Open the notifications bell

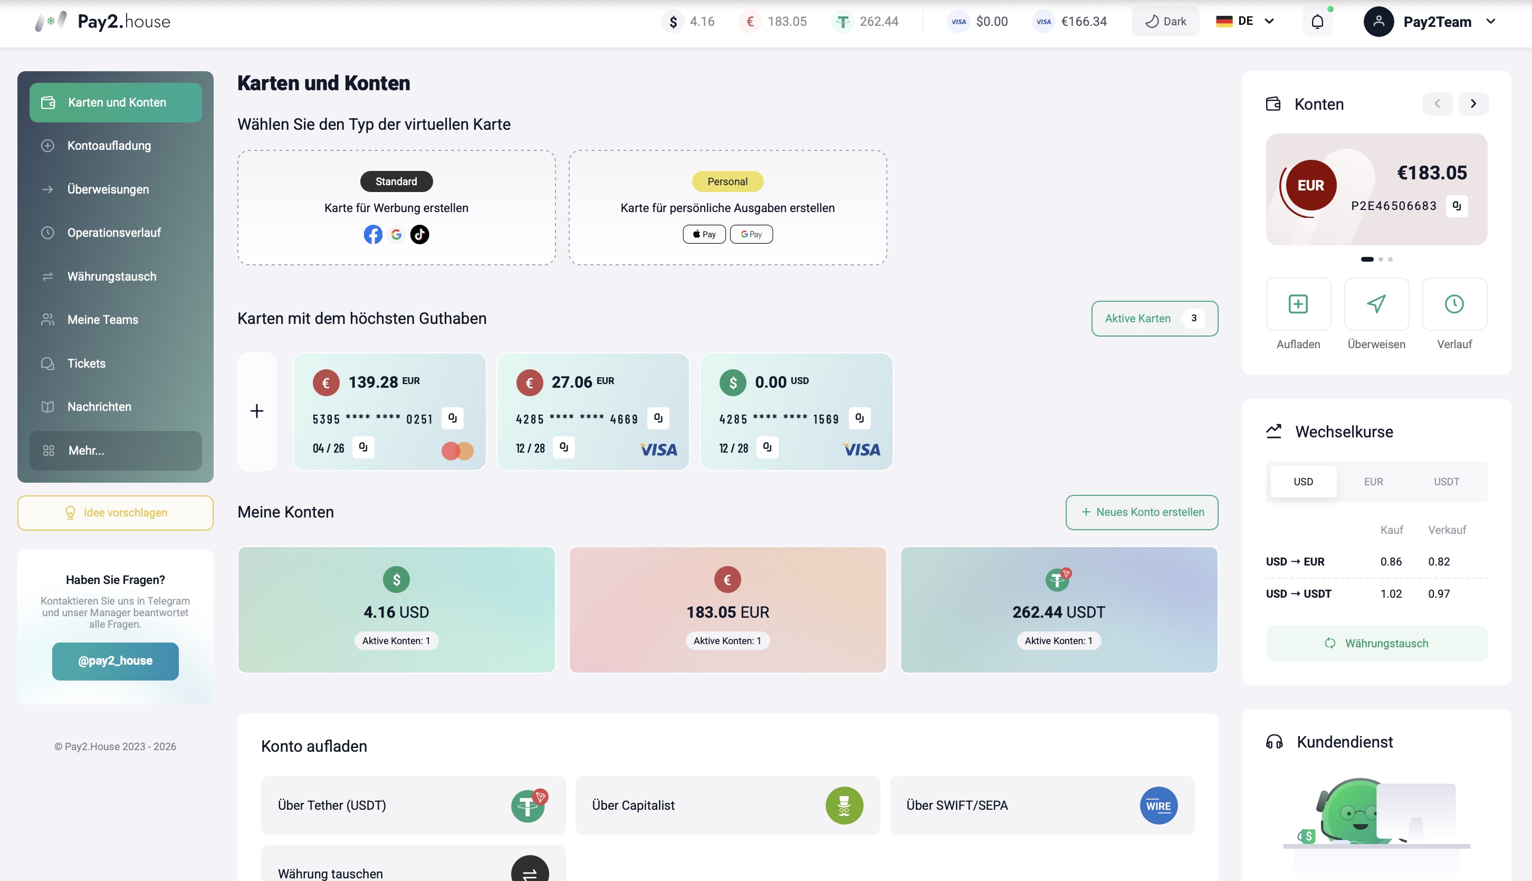(x=1317, y=22)
